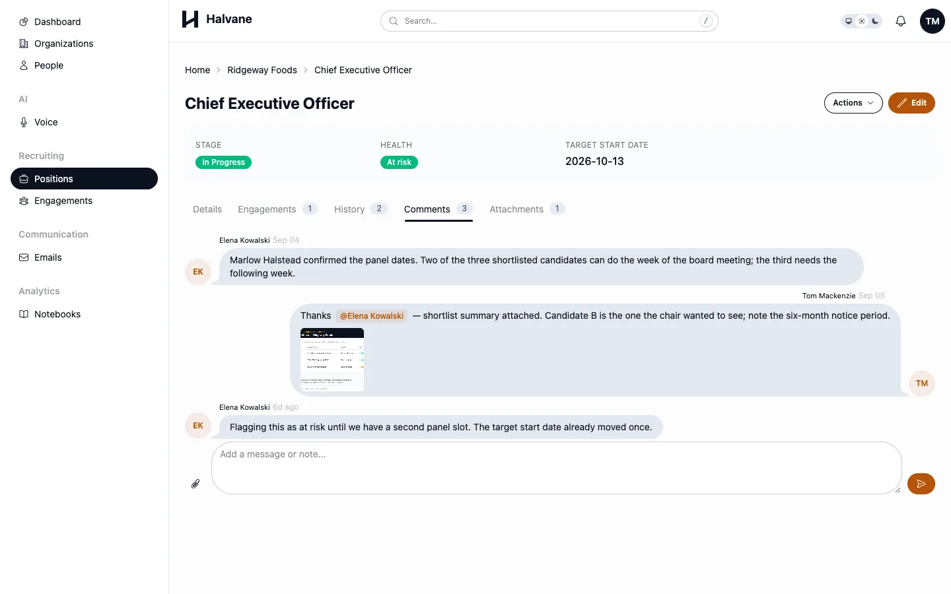Open Notebooks under Analytics
This screenshot has height=594, width=951.
point(84,314)
